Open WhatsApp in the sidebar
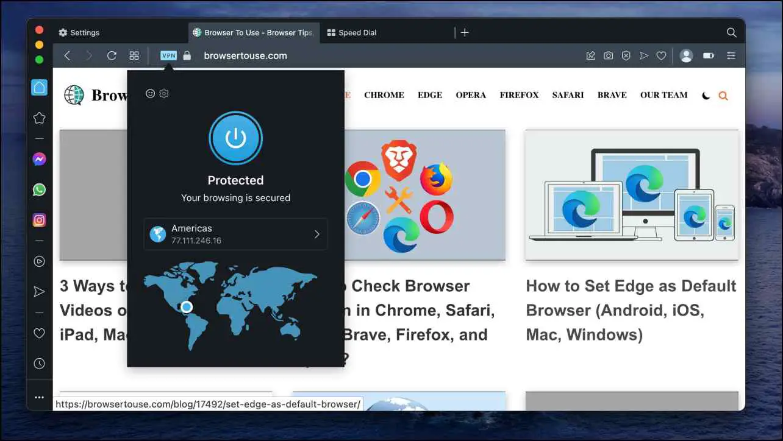The height and width of the screenshot is (441, 783). (x=39, y=190)
